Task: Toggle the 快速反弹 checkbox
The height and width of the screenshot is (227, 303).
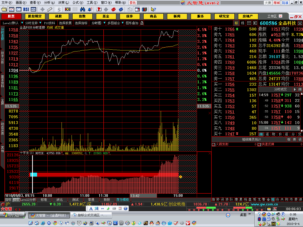Action: [x=259, y=145]
